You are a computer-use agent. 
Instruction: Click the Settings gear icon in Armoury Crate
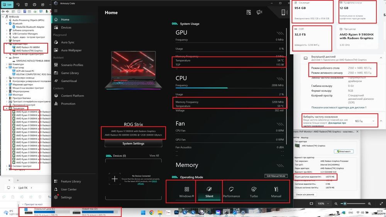point(56,197)
